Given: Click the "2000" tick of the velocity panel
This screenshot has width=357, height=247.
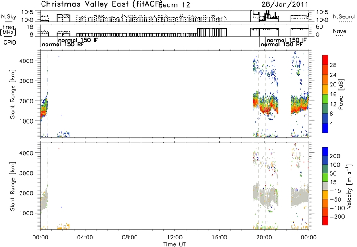Looking at the screenshot, I should click(26, 193).
